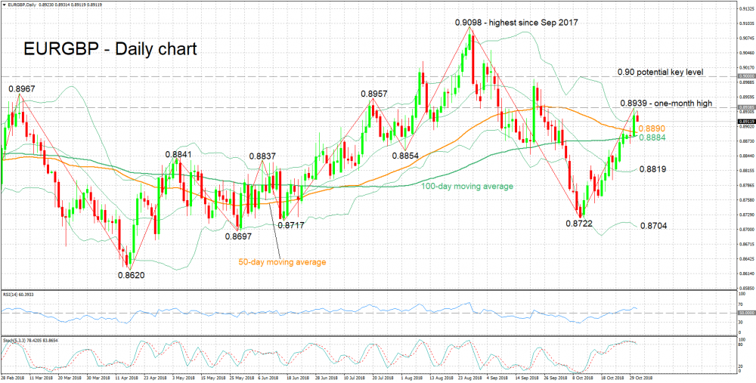Image resolution: width=756 pixels, height=383 pixels.
Task: Click the 0.90000 level tag on price axis
Action: (x=745, y=76)
